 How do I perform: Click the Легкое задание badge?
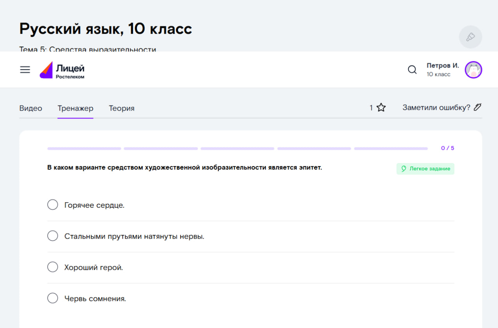[425, 169]
